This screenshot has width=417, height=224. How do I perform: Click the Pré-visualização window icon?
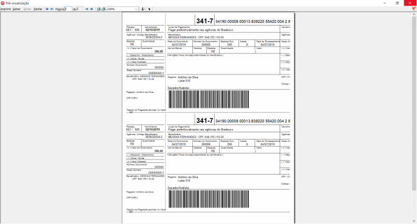pyautogui.click(x=3, y=3)
